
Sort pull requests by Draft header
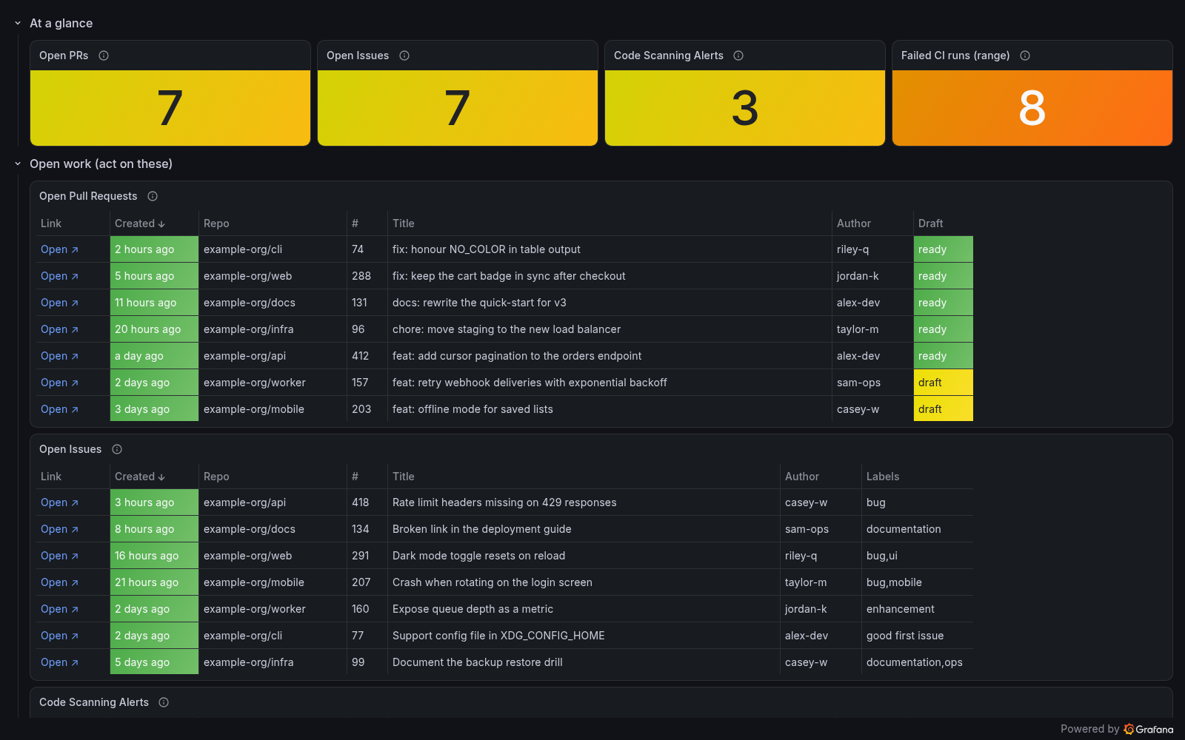pyautogui.click(x=931, y=223)
